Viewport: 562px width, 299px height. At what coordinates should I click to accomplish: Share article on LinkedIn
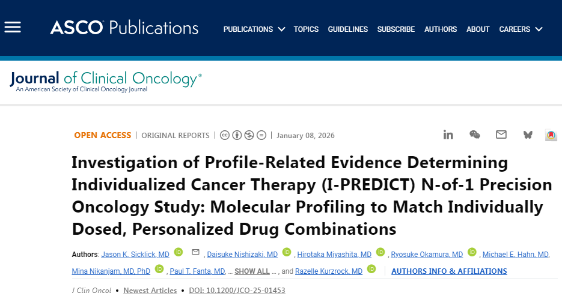point(448,134)
